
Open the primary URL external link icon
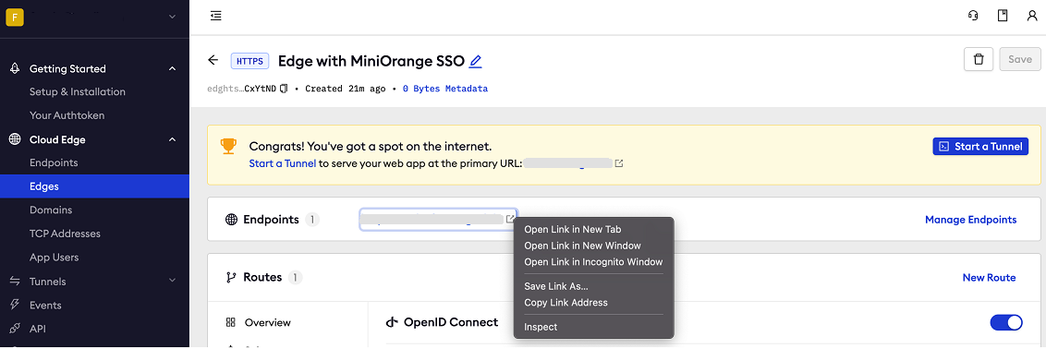pos(619,163)
